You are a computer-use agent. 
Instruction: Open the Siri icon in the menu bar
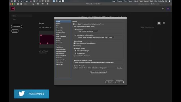pyautogui.click(x=15, y=1)
